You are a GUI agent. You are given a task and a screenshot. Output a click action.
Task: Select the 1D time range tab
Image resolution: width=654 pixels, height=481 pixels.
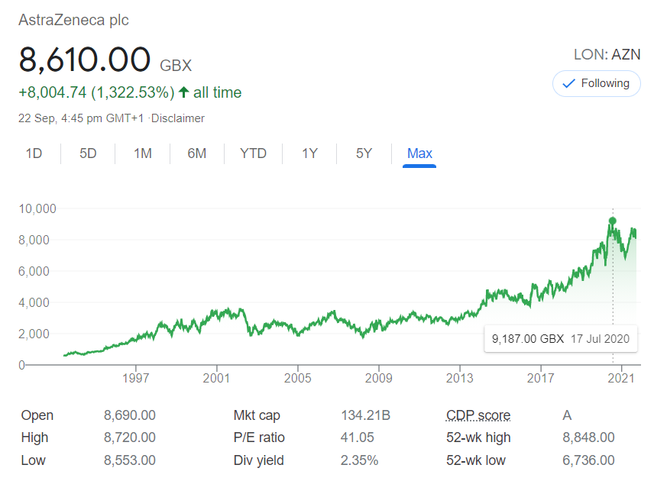tap(34, 153)
